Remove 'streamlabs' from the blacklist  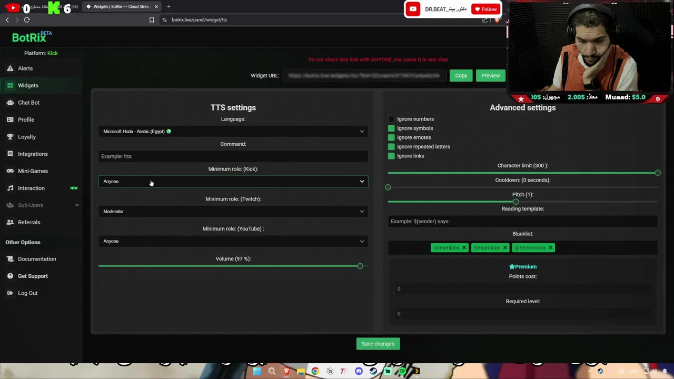(x=464, y=247)
